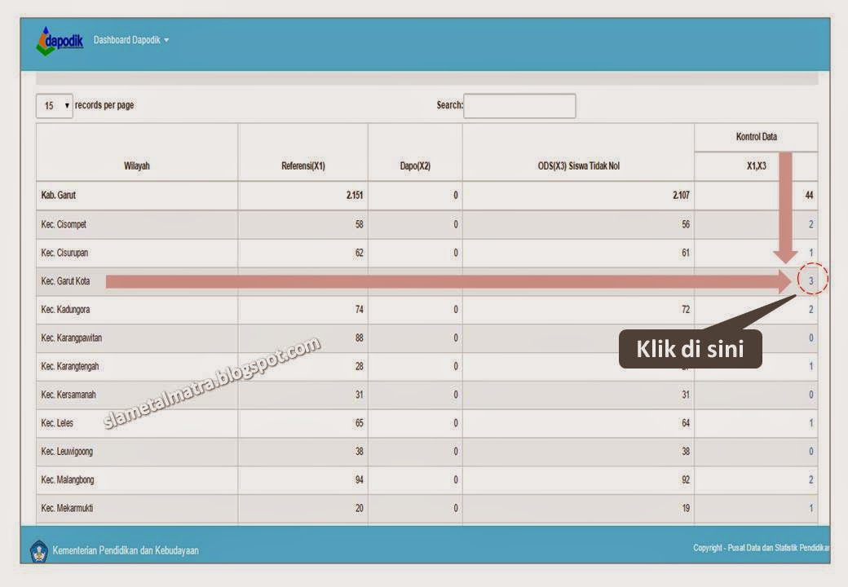
Task: Click the "44" total for Kab. Garut
Action: tap(810, 196)
